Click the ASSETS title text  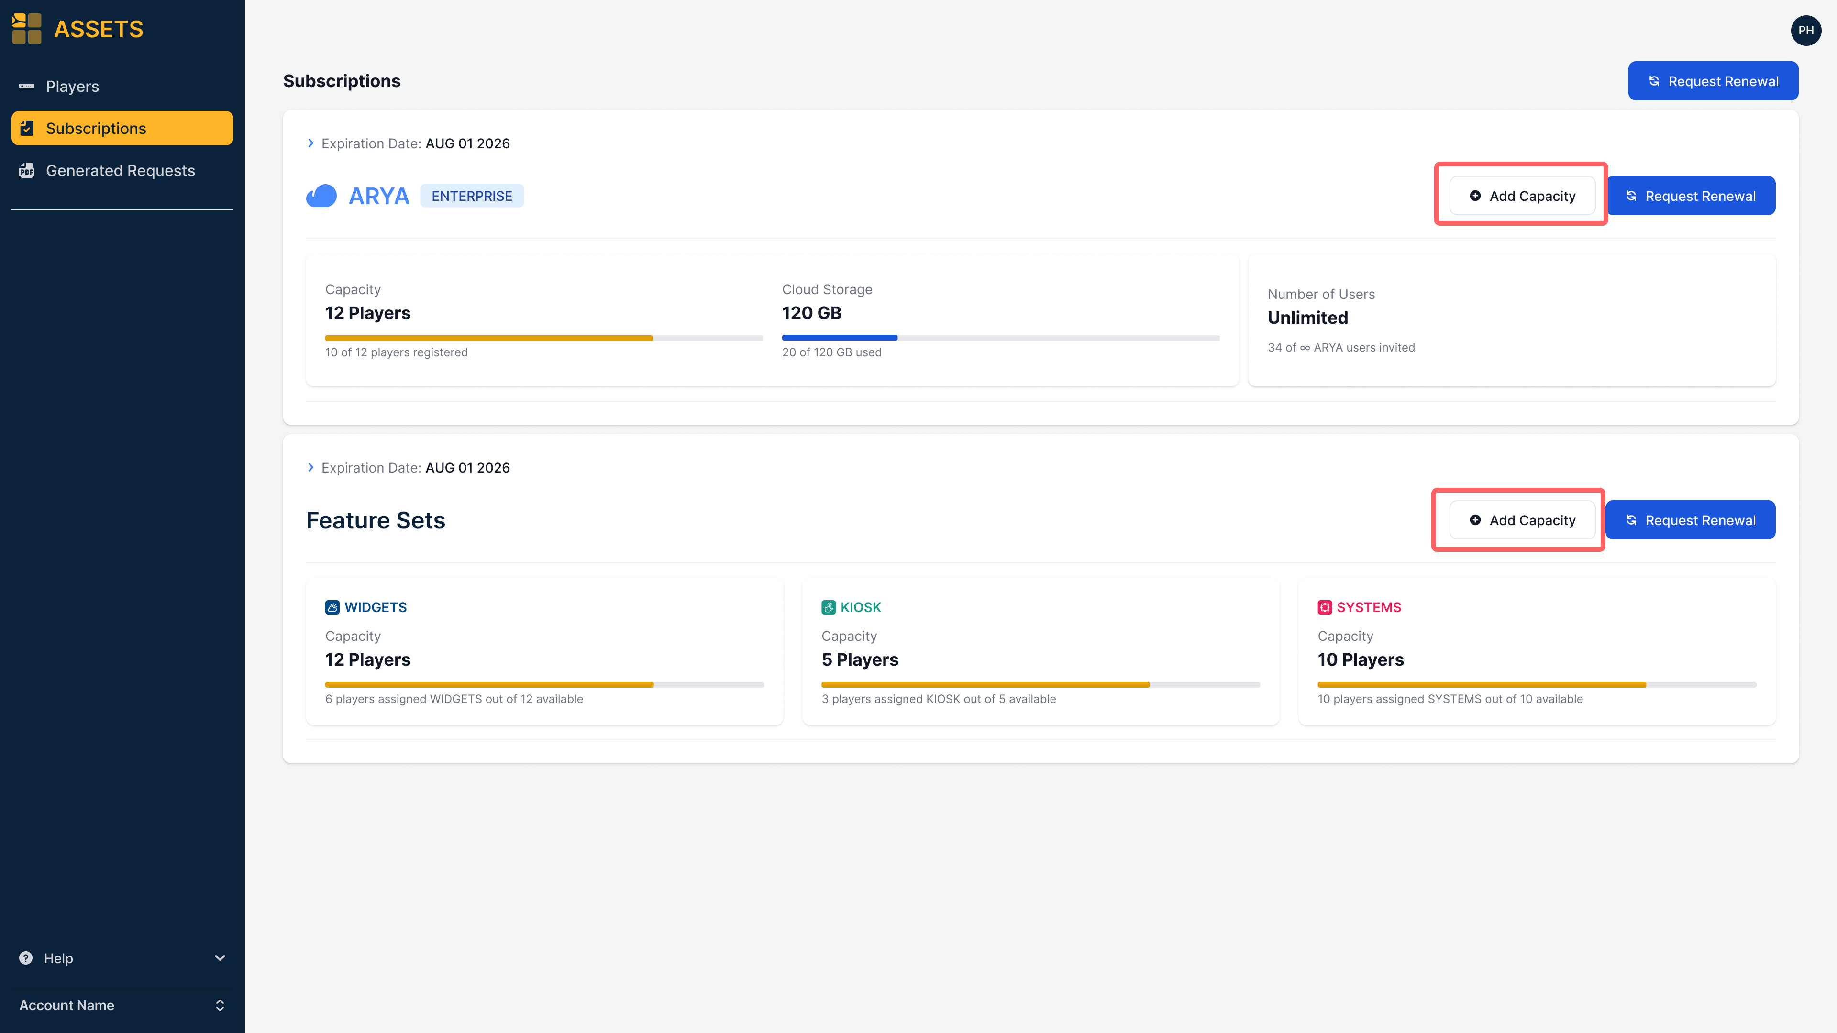tap(99, 29)
